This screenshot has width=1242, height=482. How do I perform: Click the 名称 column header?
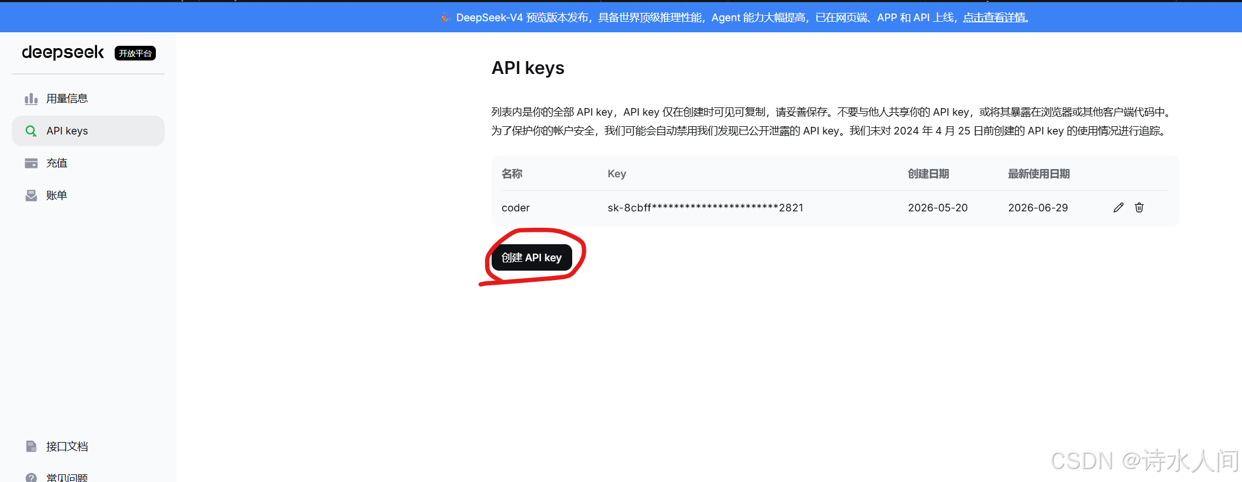(x=512, y=174)
